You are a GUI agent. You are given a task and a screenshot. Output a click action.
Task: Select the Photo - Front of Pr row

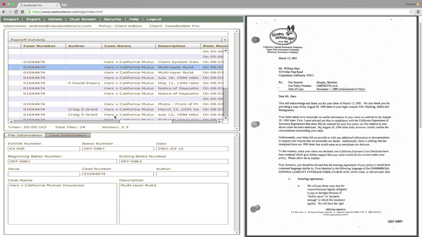[x=115, y=104]
